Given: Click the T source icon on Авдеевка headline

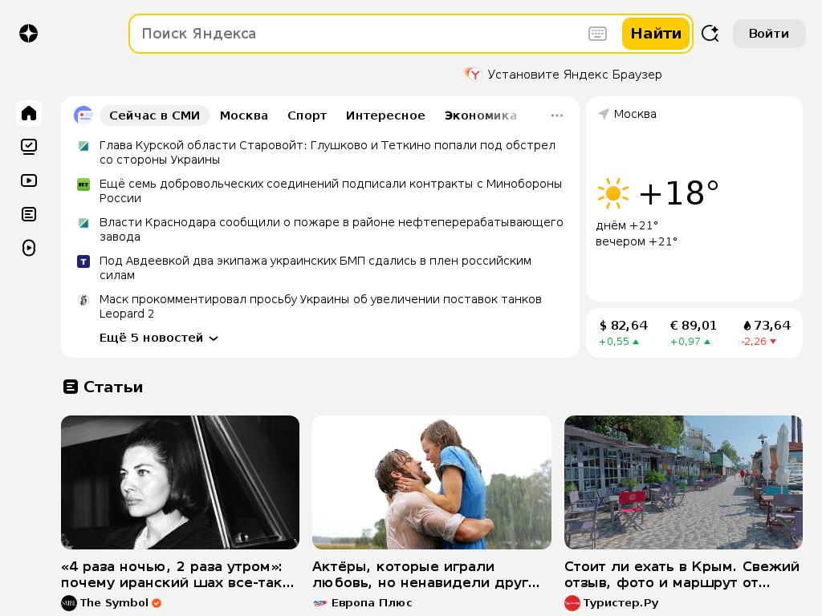Looking at the screenshot, I should coord(83,261).
